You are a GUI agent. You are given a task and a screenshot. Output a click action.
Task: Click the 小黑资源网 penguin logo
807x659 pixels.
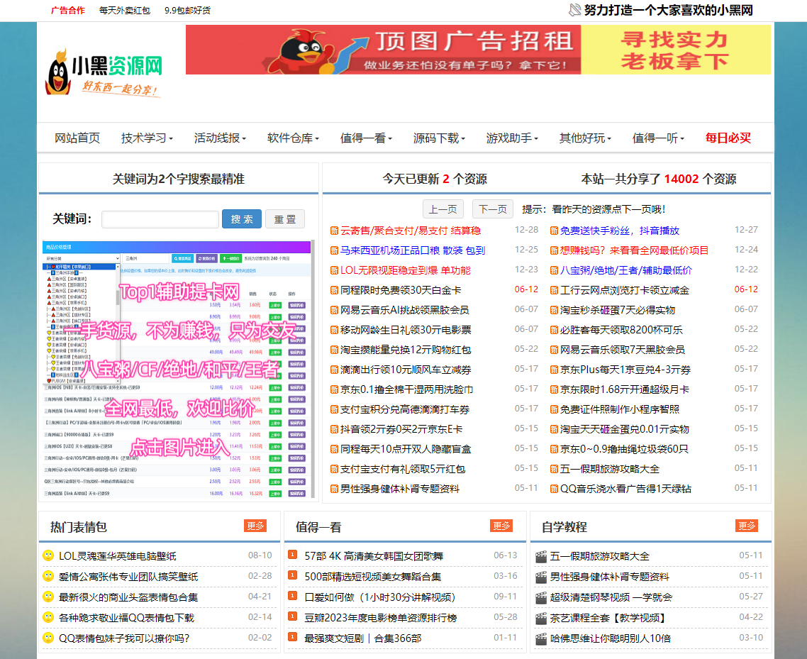tap(104, 72)
